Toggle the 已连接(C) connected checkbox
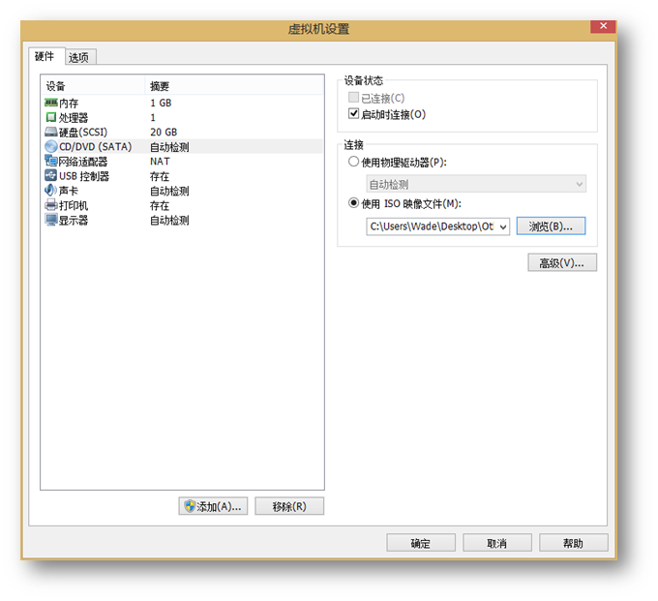 [x=353, y=98]
